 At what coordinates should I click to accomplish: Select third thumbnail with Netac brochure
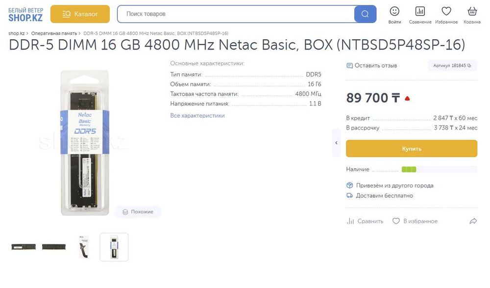[84, 247]
